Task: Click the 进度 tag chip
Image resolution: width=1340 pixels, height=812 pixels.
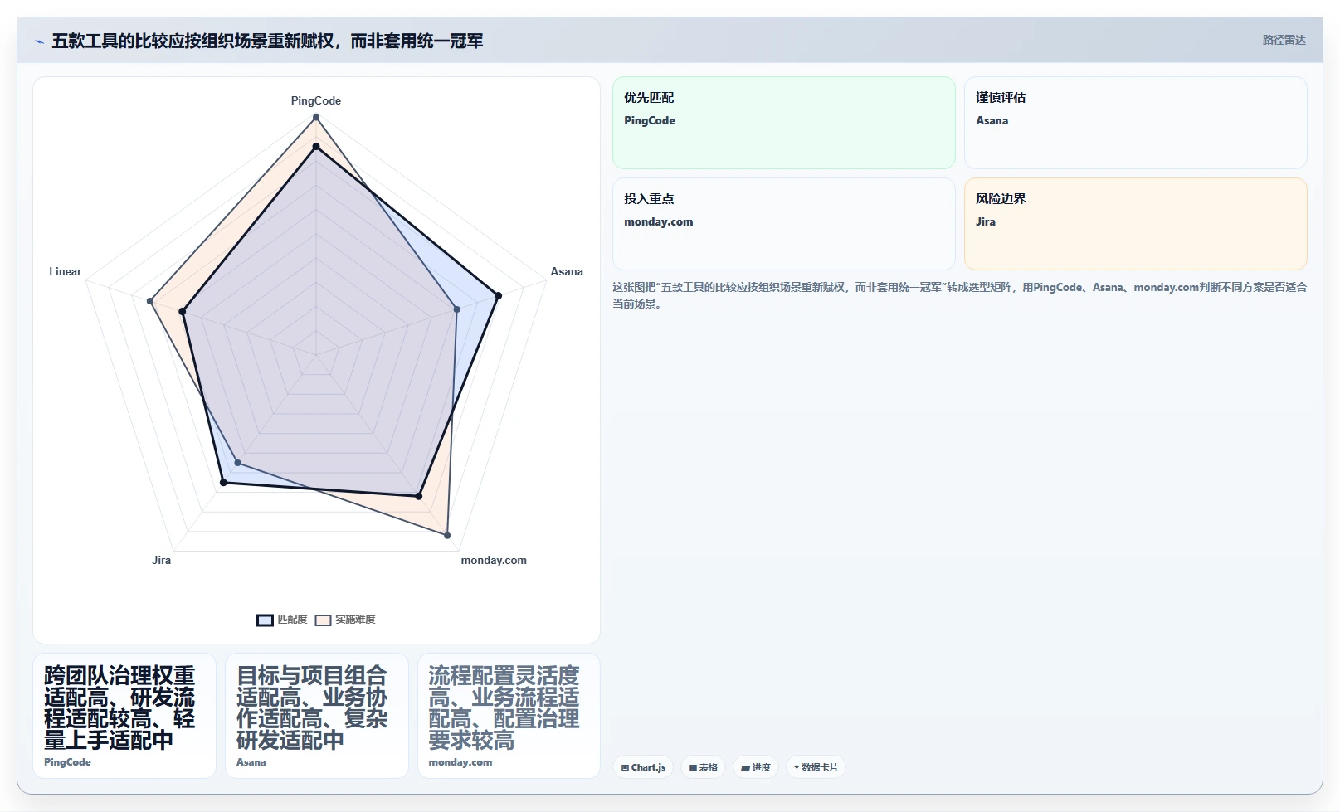Action: [x=756, y=767]
